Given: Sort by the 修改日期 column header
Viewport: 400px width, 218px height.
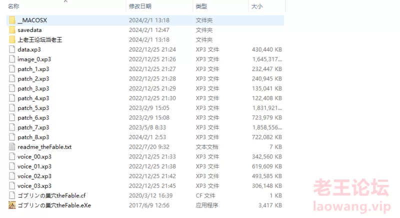Looking at the screenshot, I should tap(140, 6).
